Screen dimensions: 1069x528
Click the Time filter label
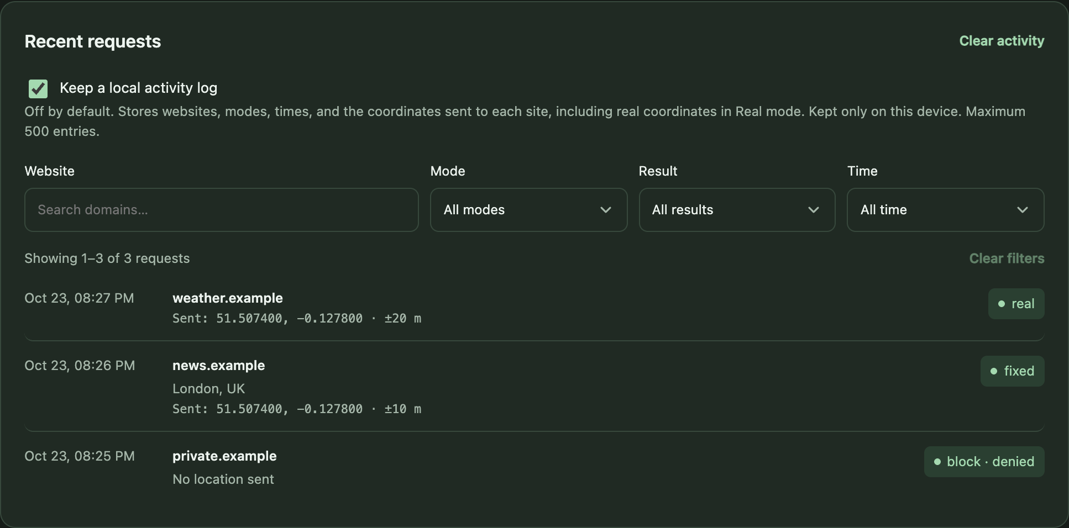pos(862,171)
